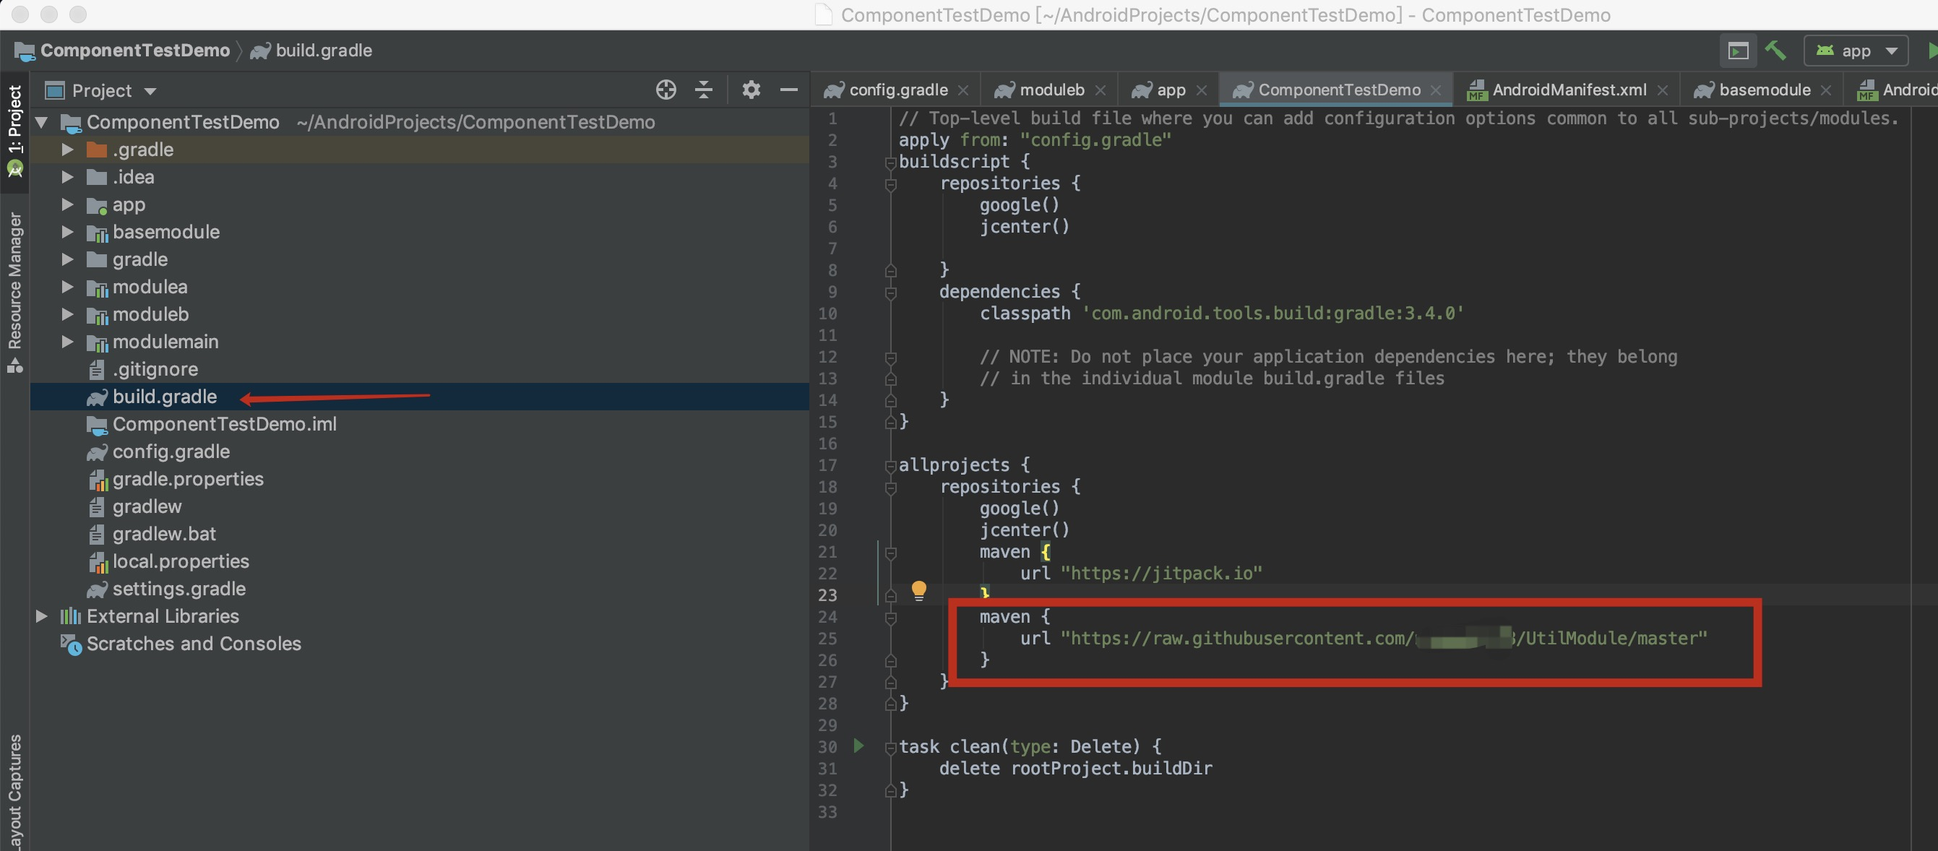Switch to AndroidManifest.xml tab

click(x=1569, y=90)
